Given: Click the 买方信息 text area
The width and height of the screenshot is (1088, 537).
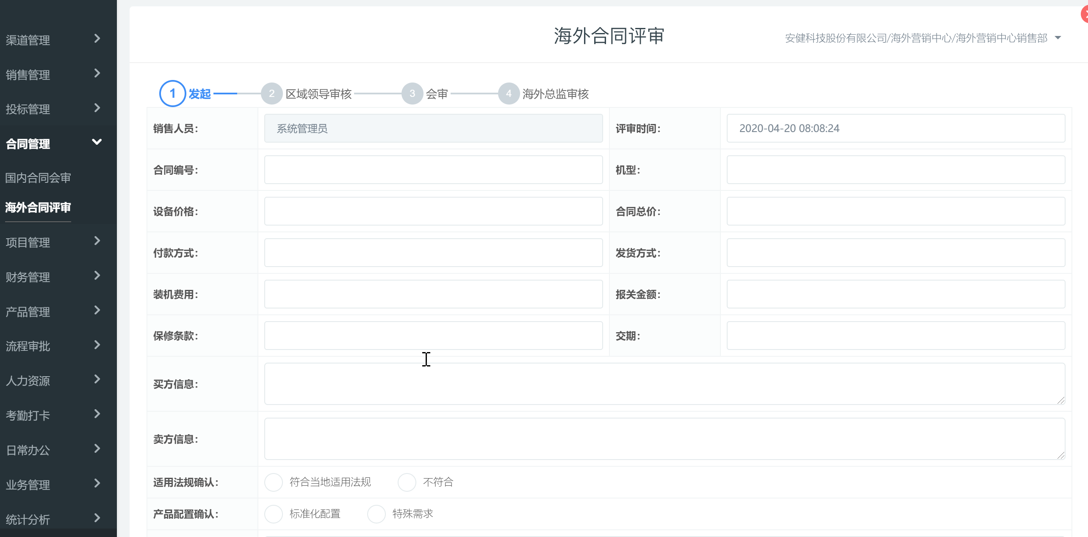Looking at the screenshot, I should click(x=664, y=384).
